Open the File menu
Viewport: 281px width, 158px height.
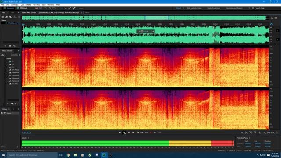point(2,5)
